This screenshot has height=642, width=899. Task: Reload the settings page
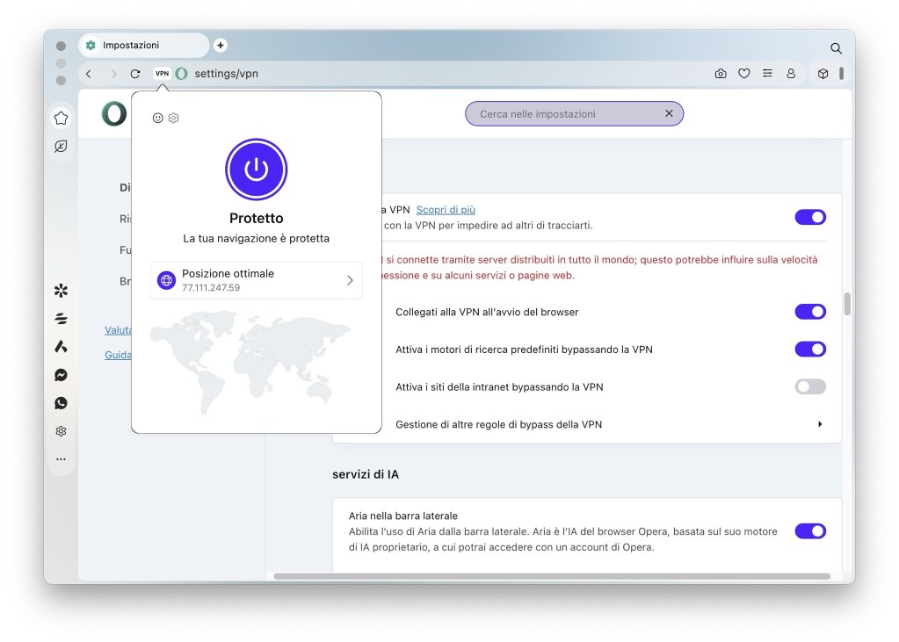pyautogui.click(x=135, y=74)
